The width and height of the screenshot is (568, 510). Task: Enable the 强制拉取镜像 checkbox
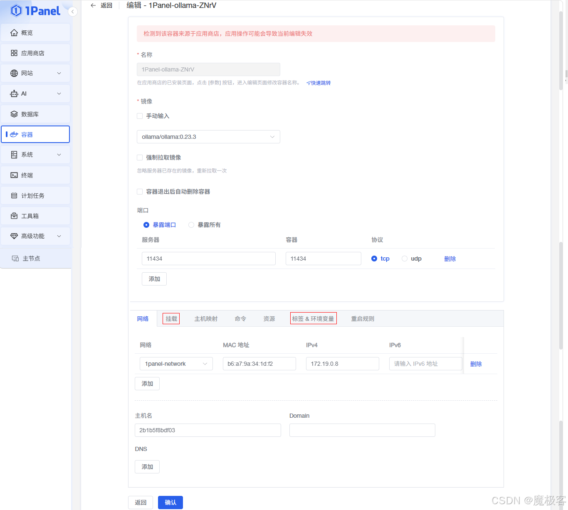140,158
